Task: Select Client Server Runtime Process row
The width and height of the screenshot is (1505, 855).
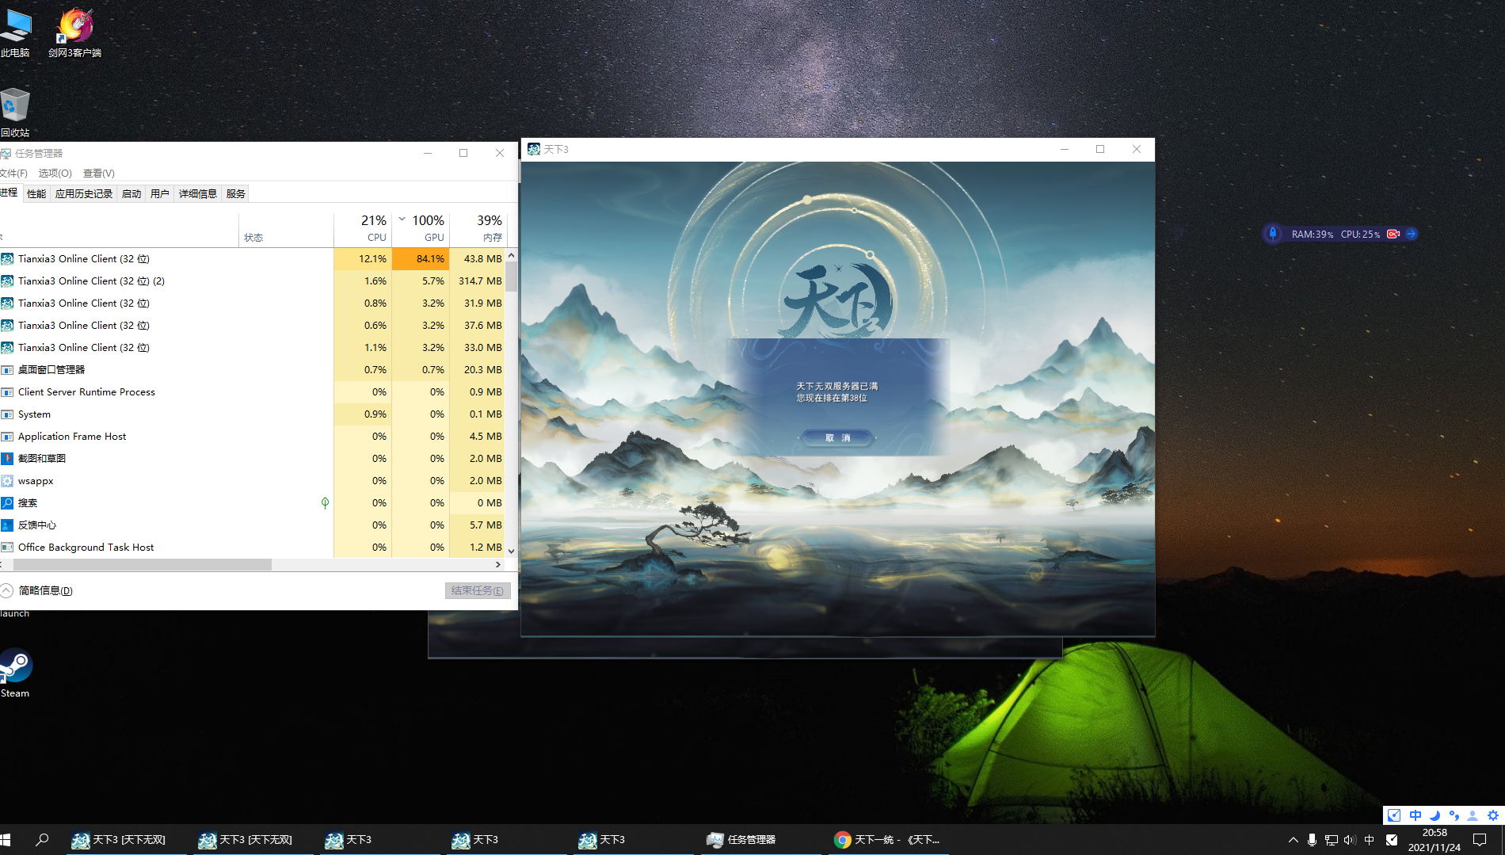Action: [253, 392]
